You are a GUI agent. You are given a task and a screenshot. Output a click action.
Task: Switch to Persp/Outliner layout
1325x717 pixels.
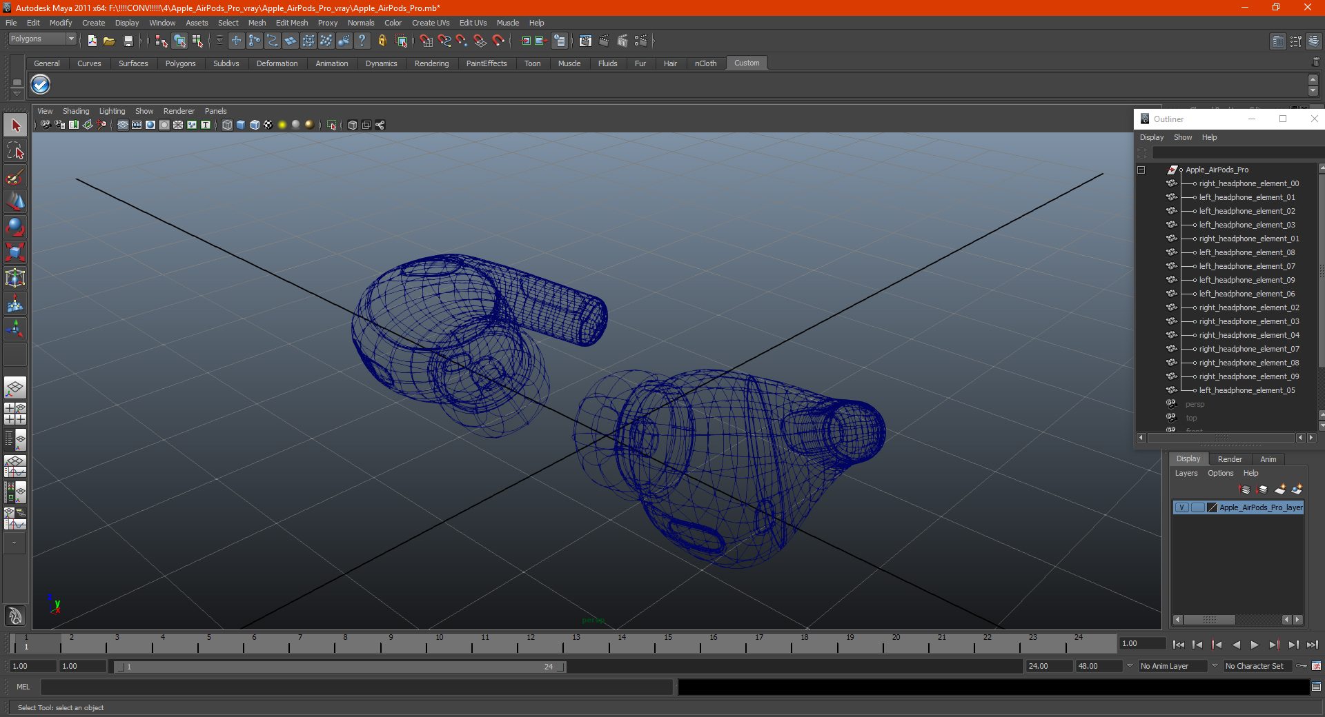point(15,438)
